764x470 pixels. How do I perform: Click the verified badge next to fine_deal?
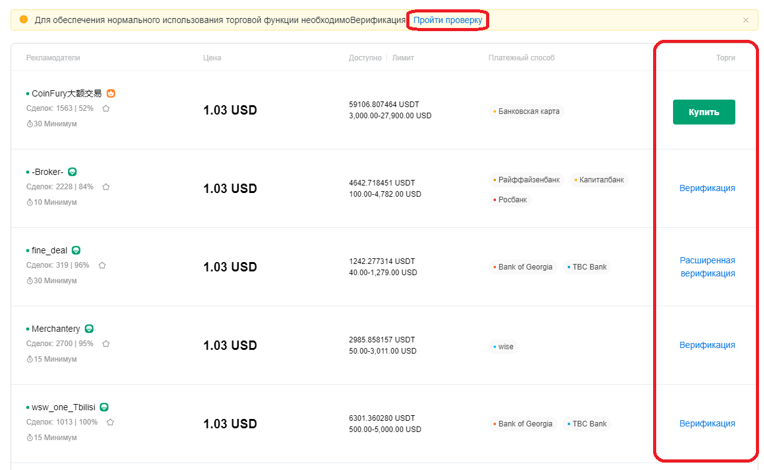click(76, 250)
